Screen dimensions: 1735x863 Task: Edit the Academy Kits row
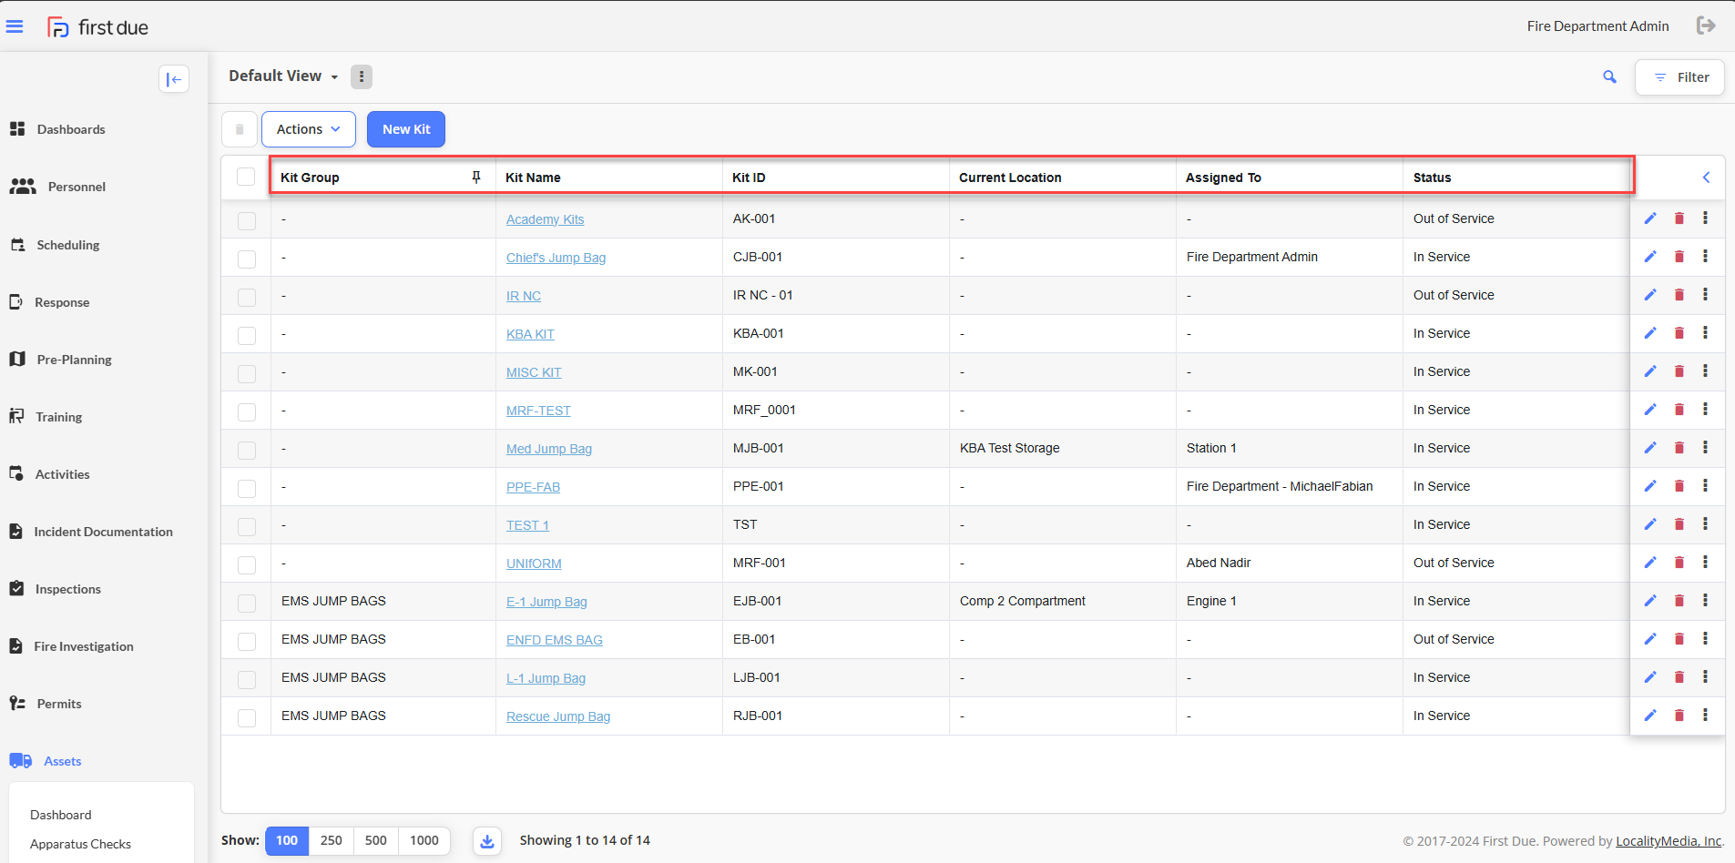[1650, 218]
